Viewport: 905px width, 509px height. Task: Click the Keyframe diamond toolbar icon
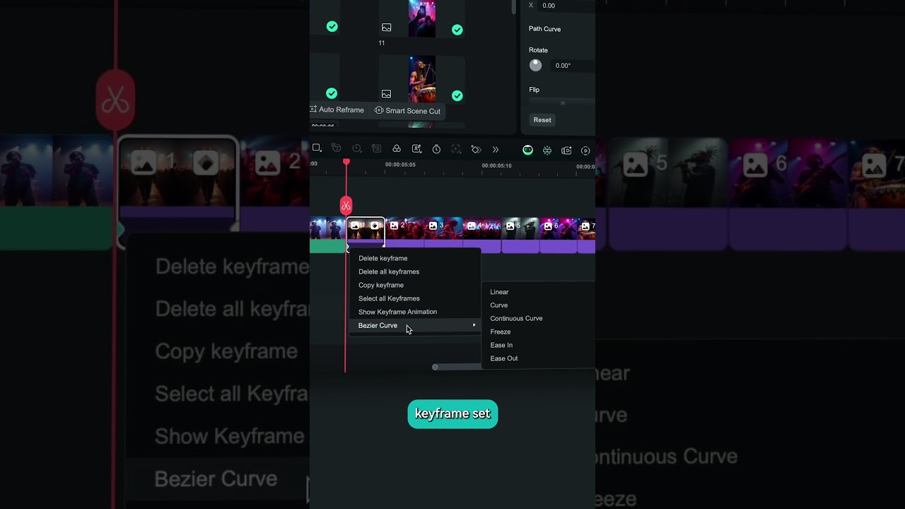click(x=476, y=149)
